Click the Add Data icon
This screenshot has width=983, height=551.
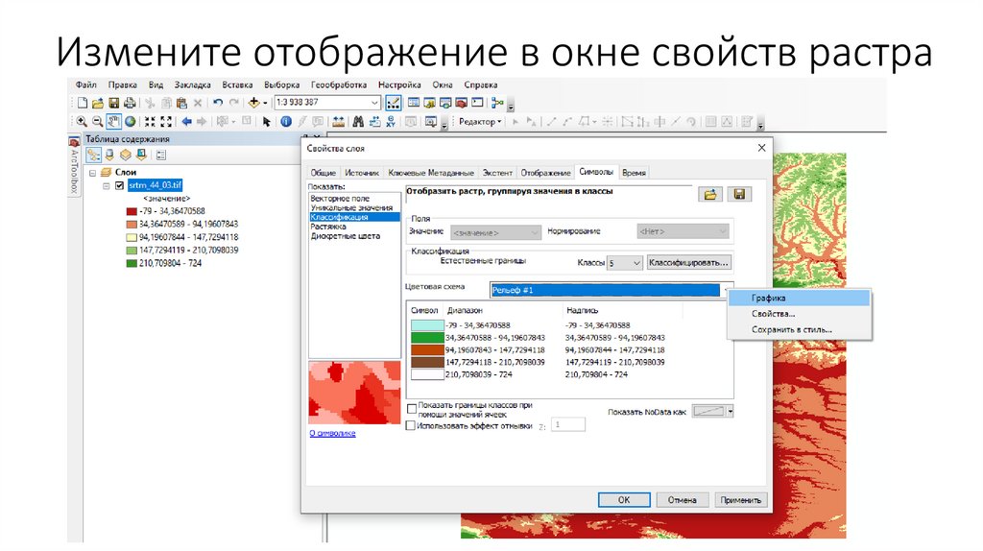pyautogui.click(x=253, y=103)
